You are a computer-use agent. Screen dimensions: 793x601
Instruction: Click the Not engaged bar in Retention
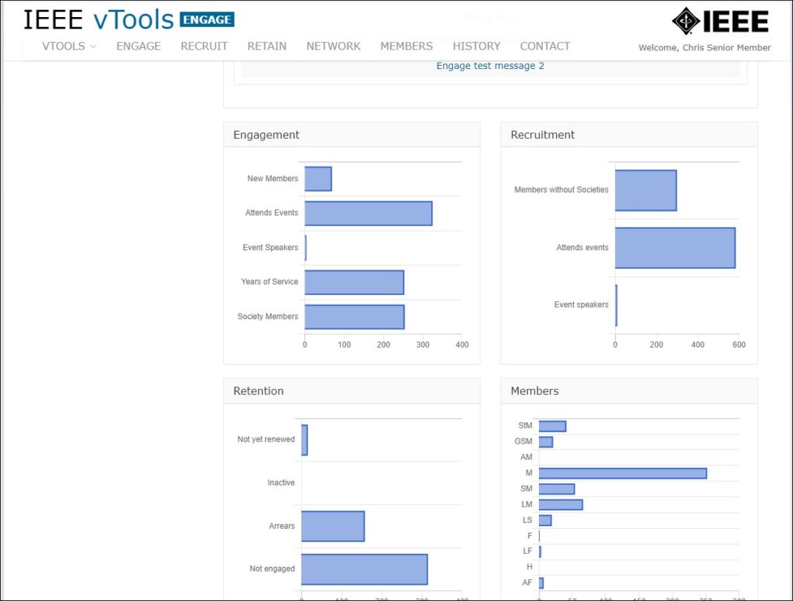(x=364, y=568)
